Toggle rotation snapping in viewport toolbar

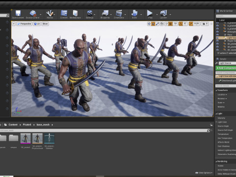tap(180, 24)
